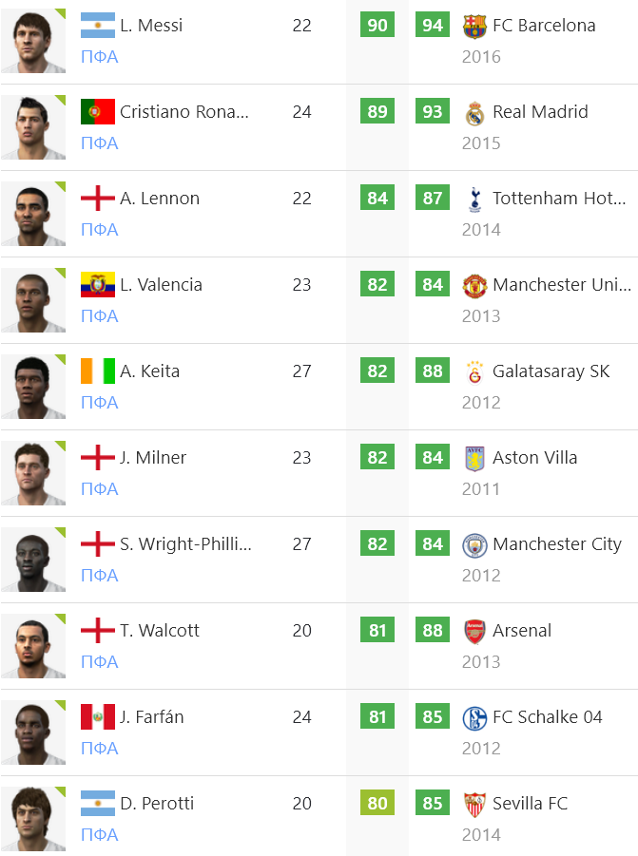Click the FC Barcelona club crest icon
638x856 pixels.
coord(474,26)
